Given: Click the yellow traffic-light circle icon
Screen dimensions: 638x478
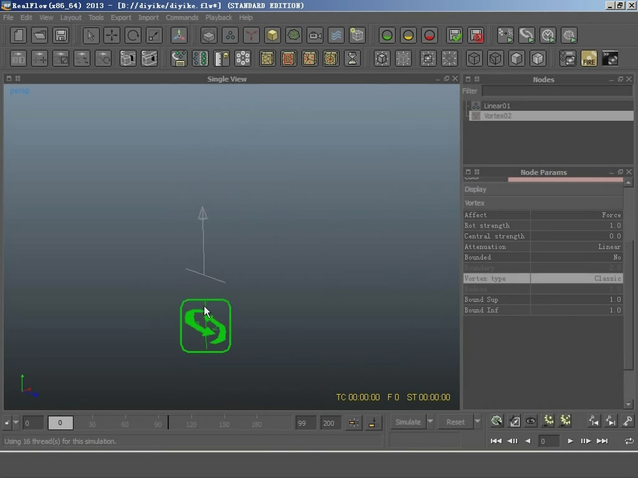Looking at the screenshot, I should tap(408, 35).
